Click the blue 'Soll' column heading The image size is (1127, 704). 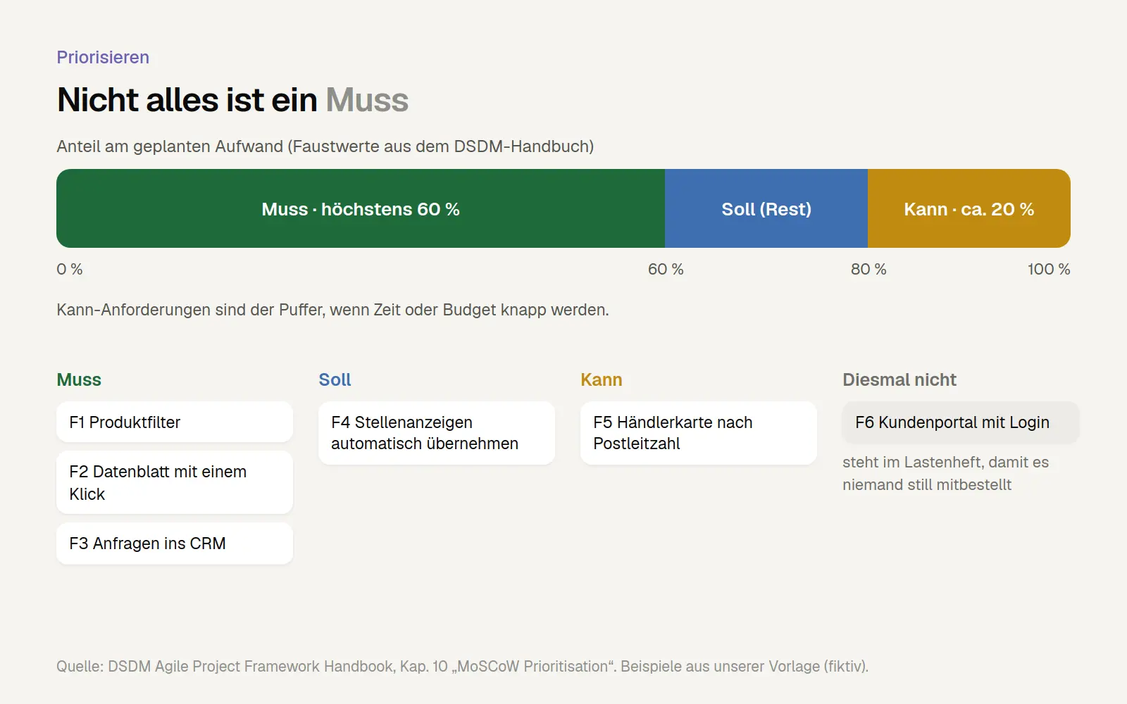[x=335, y=379]
